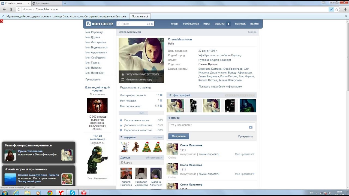Click the subscribers people icon next to 133
The height and width of the screenshot is (196, 349).
coord(161,106)
